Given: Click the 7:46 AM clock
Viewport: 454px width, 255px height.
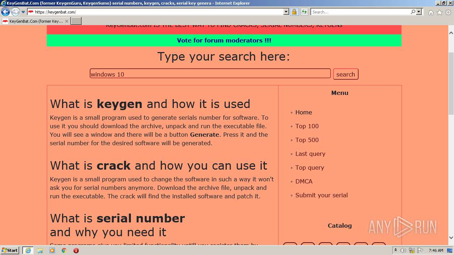Looking at the screenshot, I should point(436,250).
